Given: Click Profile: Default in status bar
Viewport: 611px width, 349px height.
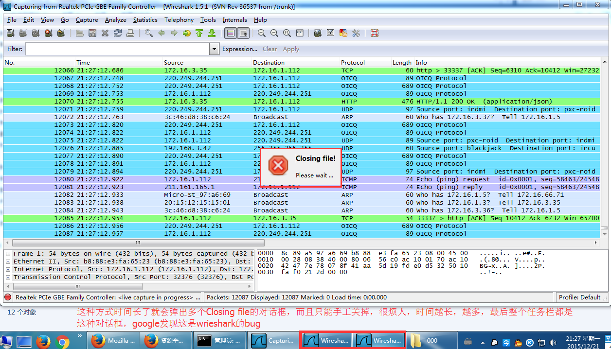Looking at the screenshot, I should click(579, 297).
